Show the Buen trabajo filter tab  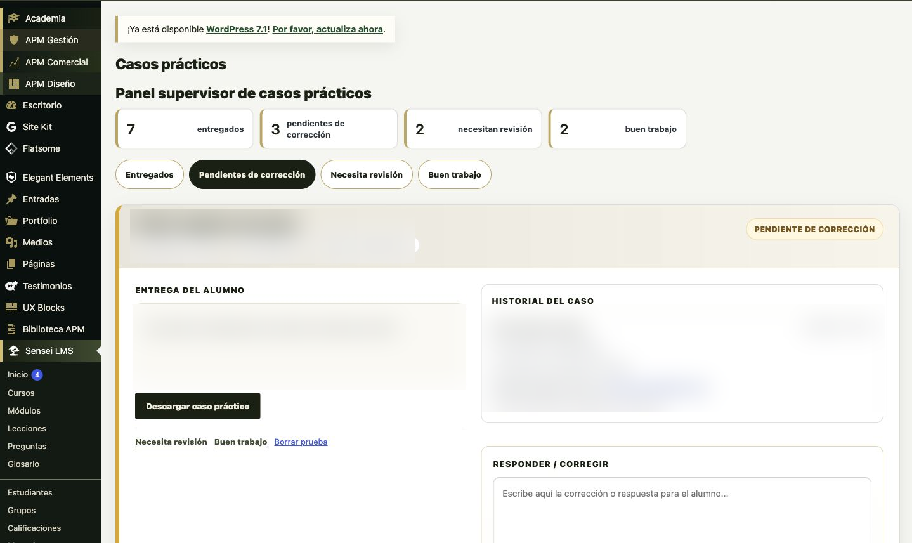[x=455, y=174]
